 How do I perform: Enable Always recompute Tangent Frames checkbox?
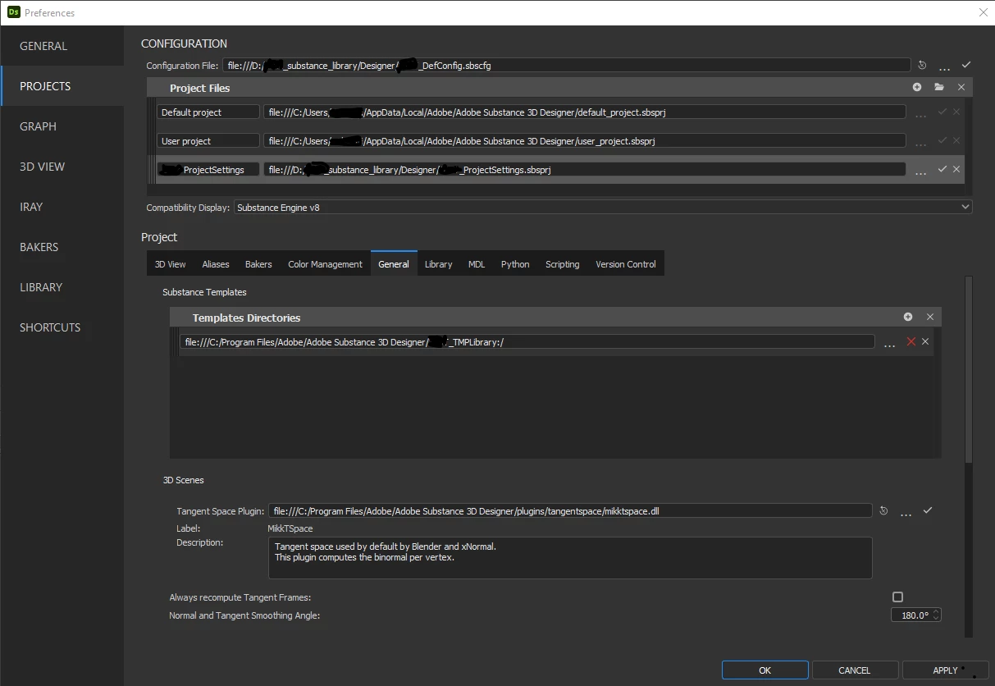pyautogui.click(x=897, y=597)
